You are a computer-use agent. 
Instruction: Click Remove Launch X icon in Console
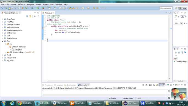pyautogui.click(x=146, y=85)
